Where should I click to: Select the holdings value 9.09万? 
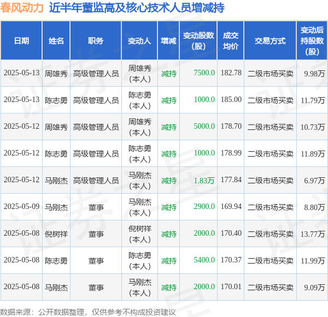point(314,287)
